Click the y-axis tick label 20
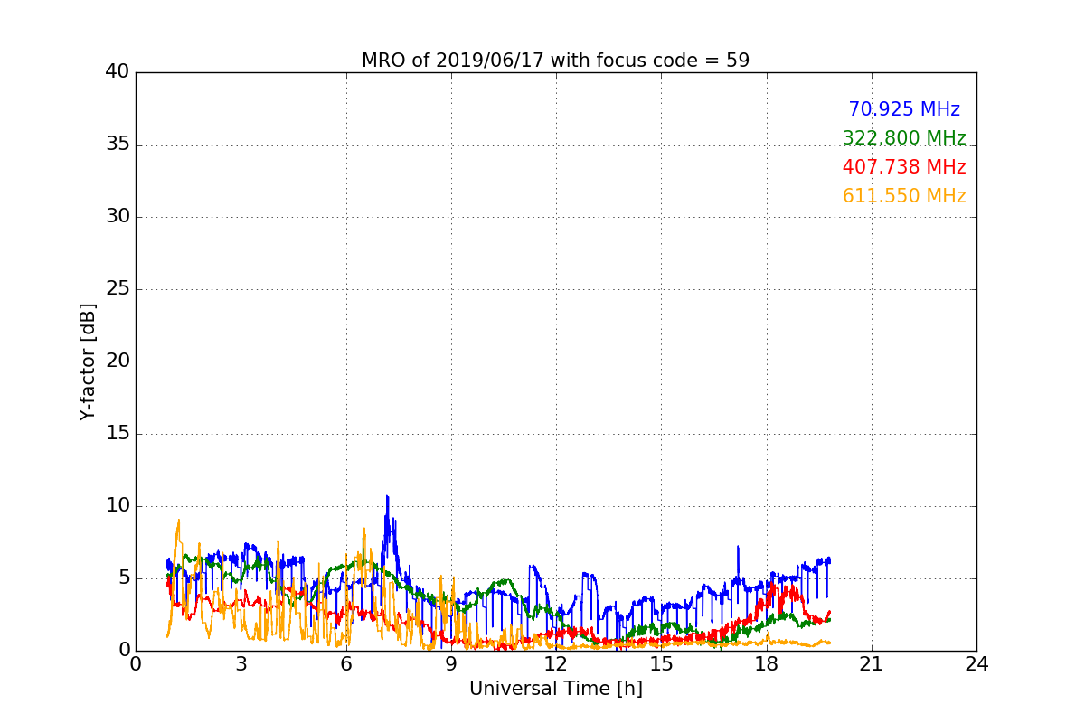 pos(118,361)
